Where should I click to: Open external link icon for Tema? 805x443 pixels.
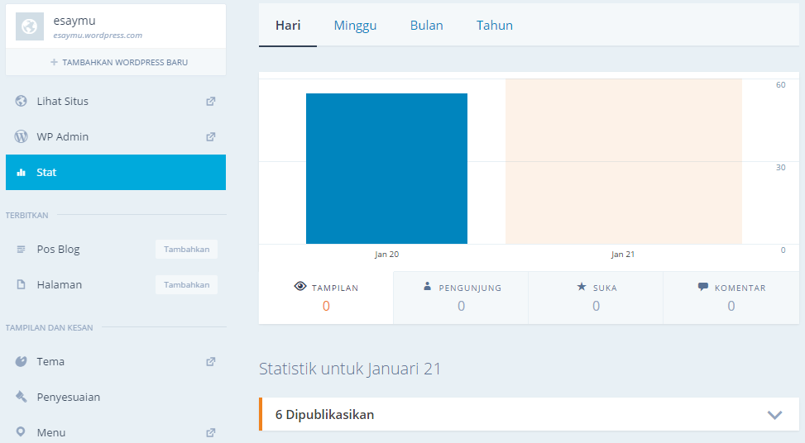210,361
